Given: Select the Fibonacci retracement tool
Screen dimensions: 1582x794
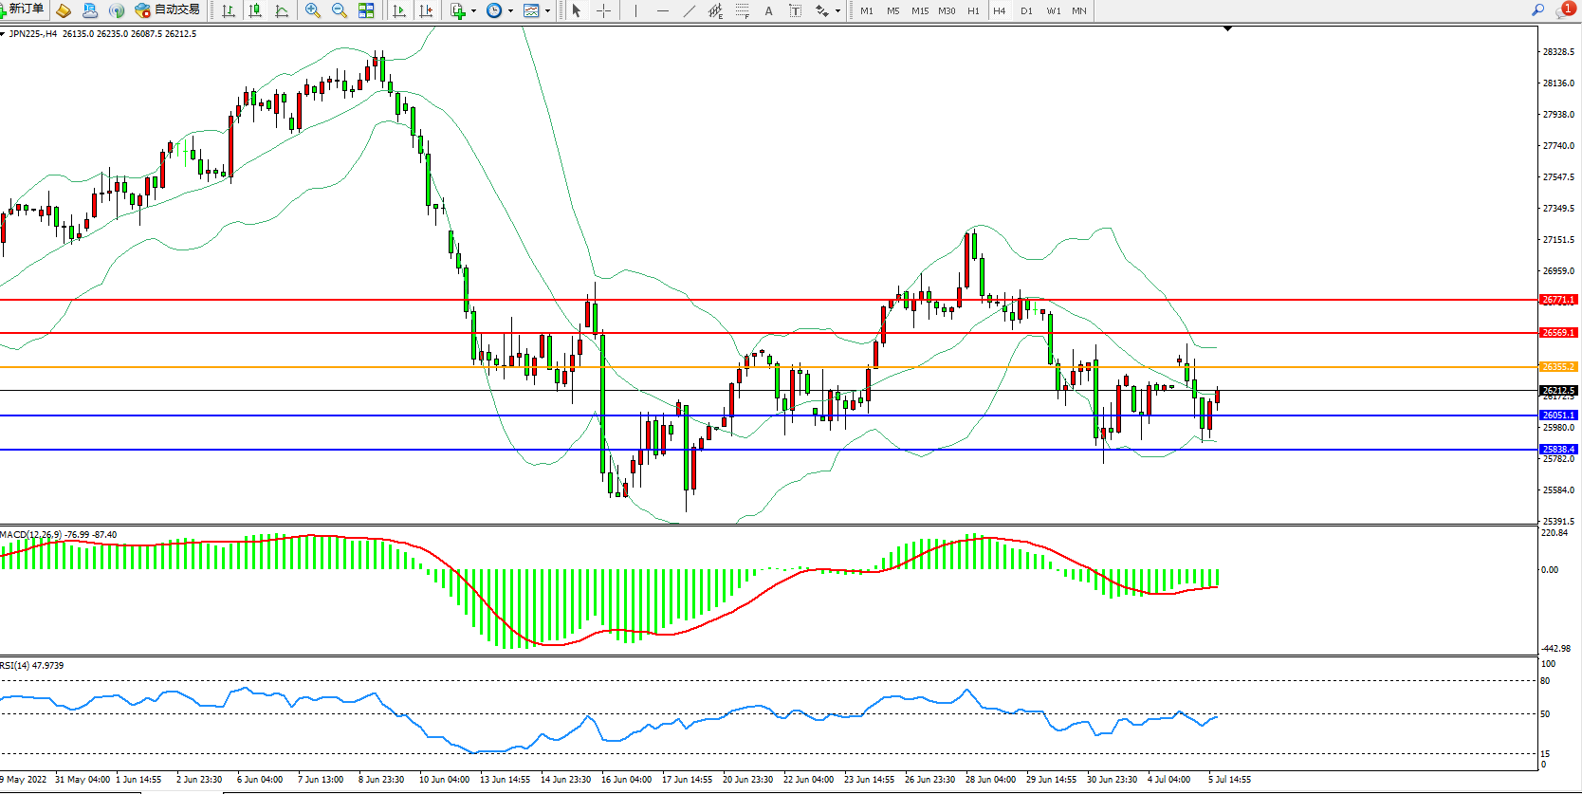Looking at the screenshot, I should tap(742, 10).
